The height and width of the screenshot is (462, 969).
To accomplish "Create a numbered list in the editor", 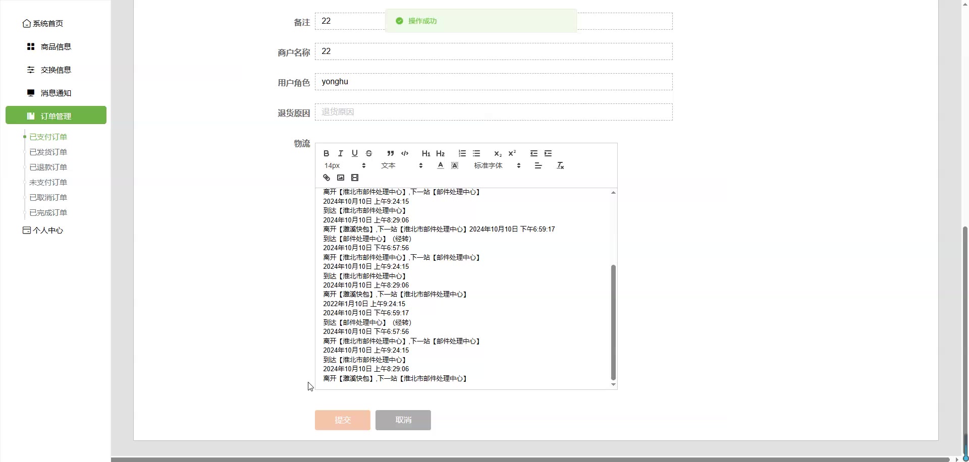I will pyautogui.click(x=462, y=153).
